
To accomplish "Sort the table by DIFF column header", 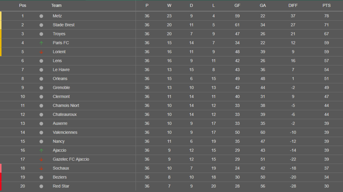I will point(293,5).
